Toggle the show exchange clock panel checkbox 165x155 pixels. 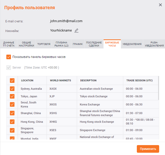click(x=9, y=57)
